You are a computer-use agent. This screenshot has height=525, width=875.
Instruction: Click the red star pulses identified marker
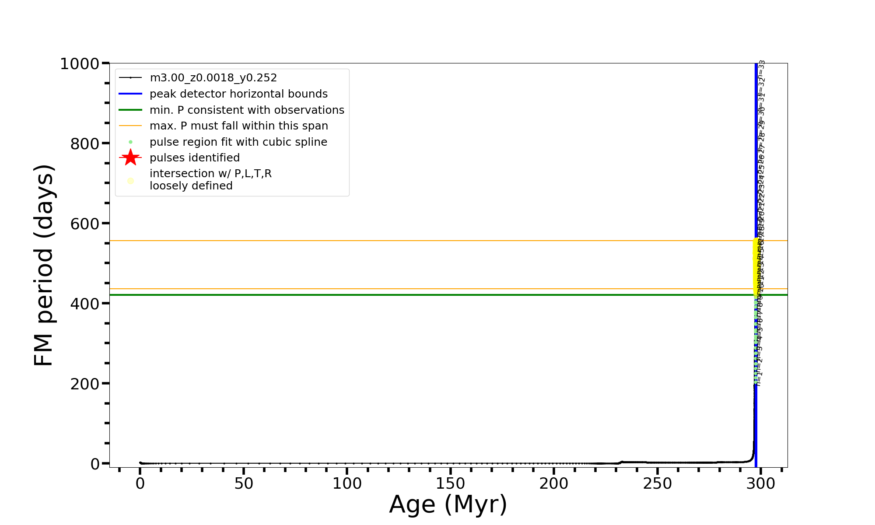pyautogui.click(x=130, y=158)
